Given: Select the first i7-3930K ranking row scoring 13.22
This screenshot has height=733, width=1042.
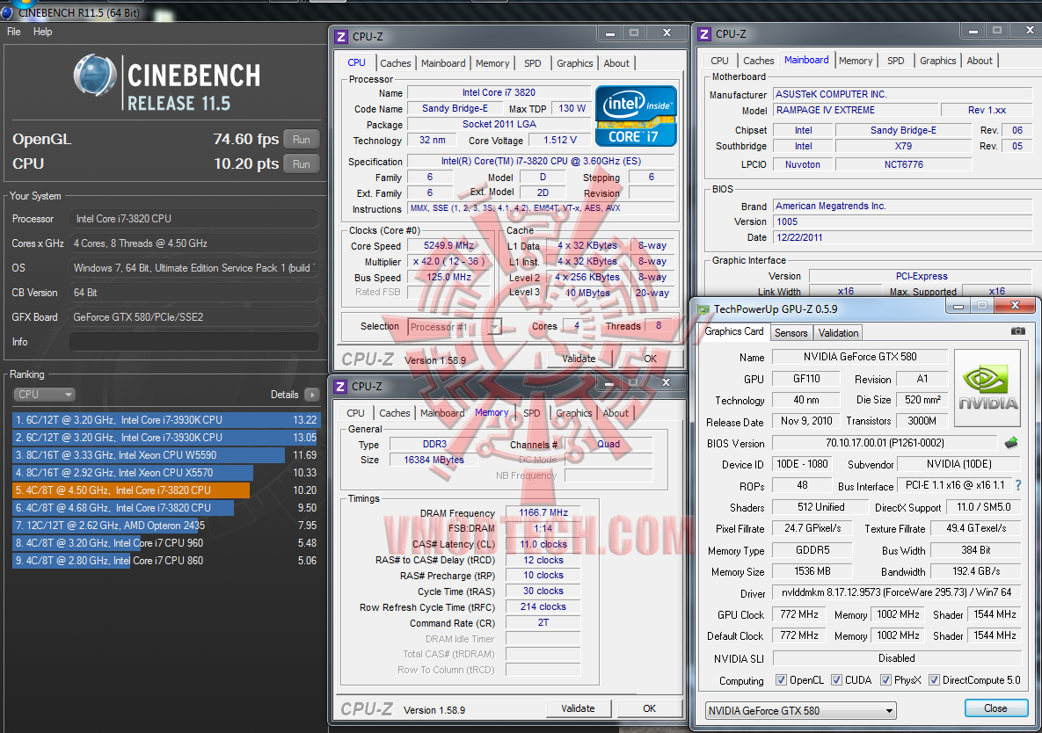Looking at the screenshot, I should pyautogui.click(x=166, y=419).
